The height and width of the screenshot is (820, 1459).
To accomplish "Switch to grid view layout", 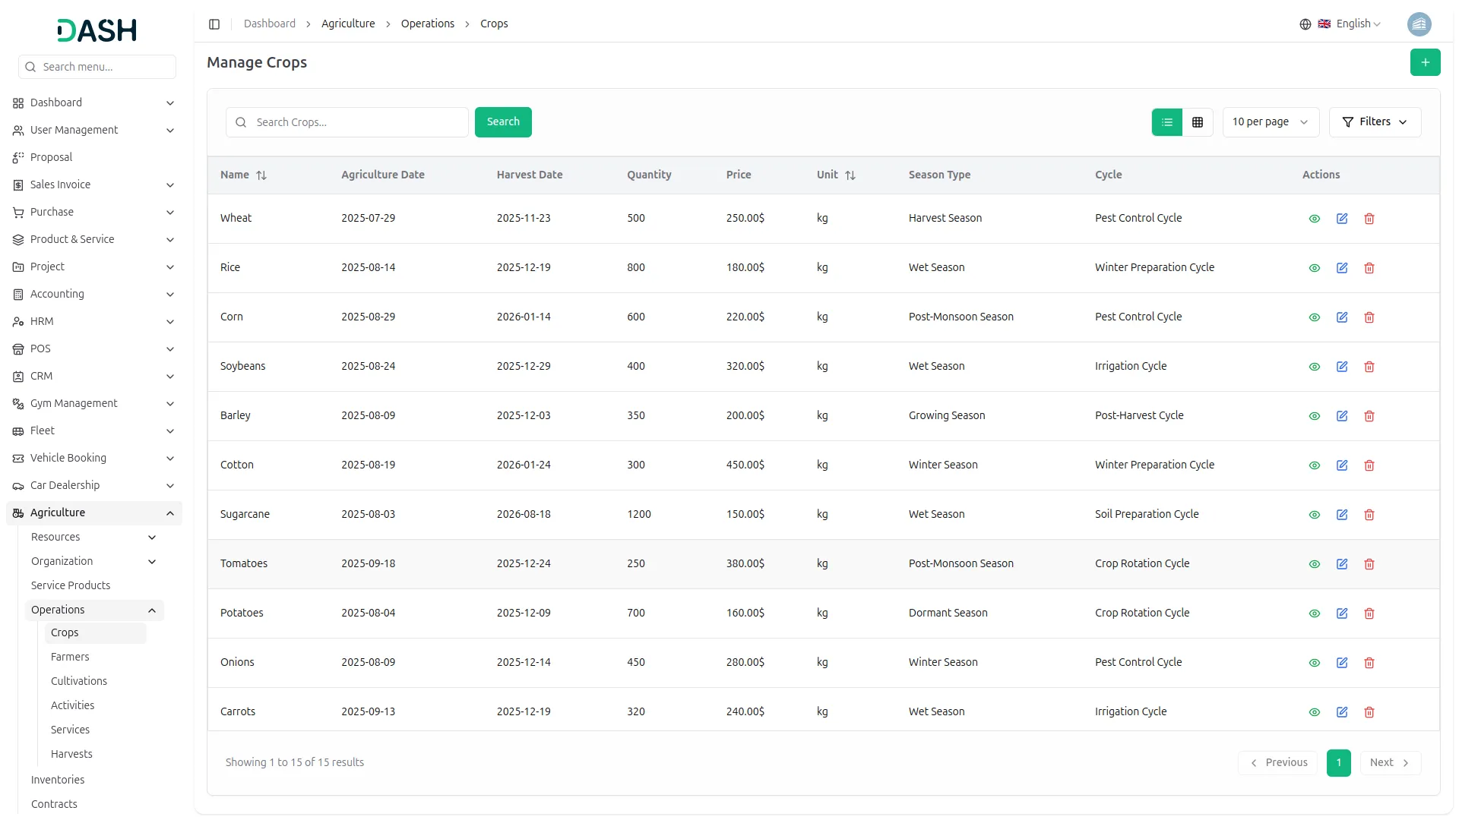I will pos(1198,122).
